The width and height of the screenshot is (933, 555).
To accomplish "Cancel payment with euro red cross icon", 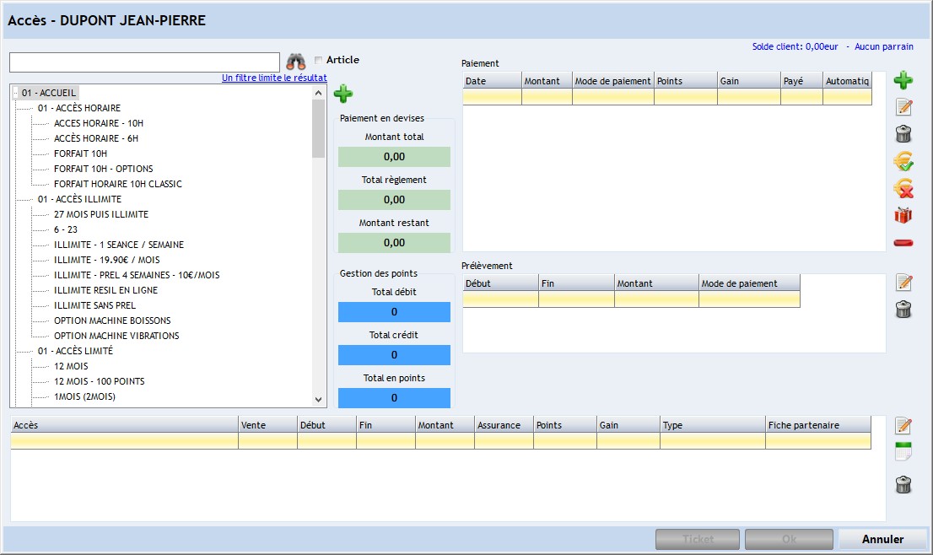I will click(x=903, y=188).
